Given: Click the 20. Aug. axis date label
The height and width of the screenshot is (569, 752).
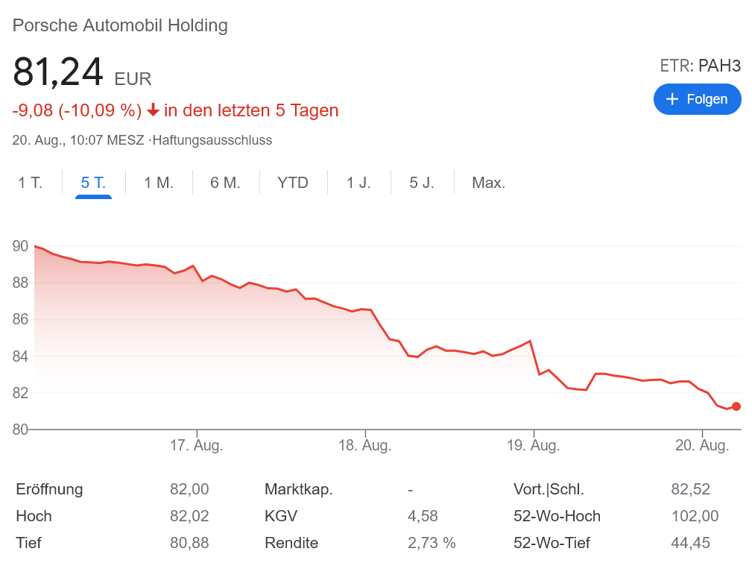Looking at the screenshot, I should pyautogui.click(x=702, y=446).
